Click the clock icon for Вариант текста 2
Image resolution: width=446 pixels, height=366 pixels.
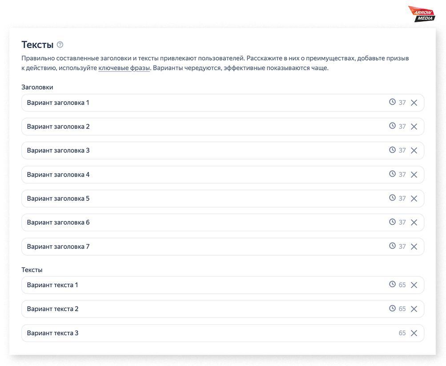[392, 308]
